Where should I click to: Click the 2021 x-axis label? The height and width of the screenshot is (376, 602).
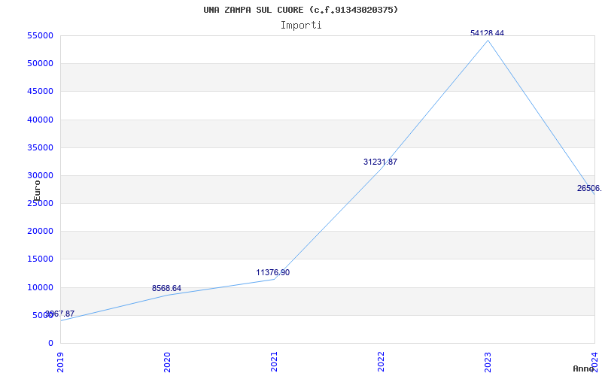(274, 362)
